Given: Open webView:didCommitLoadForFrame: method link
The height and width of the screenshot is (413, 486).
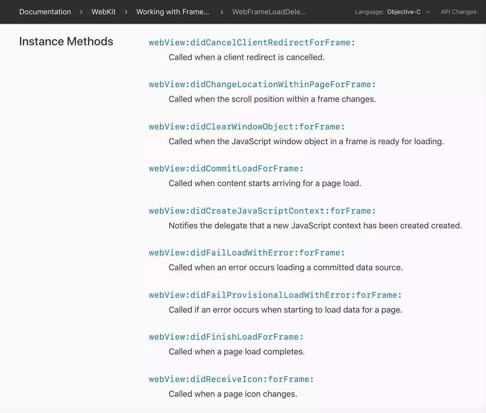Looking at the screenshot, I should point(226,168).
